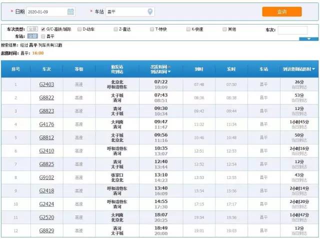The height and width of the screenshot is (239, 320).
Task: Open train G2418 details link
Action: tap(46, 190)
